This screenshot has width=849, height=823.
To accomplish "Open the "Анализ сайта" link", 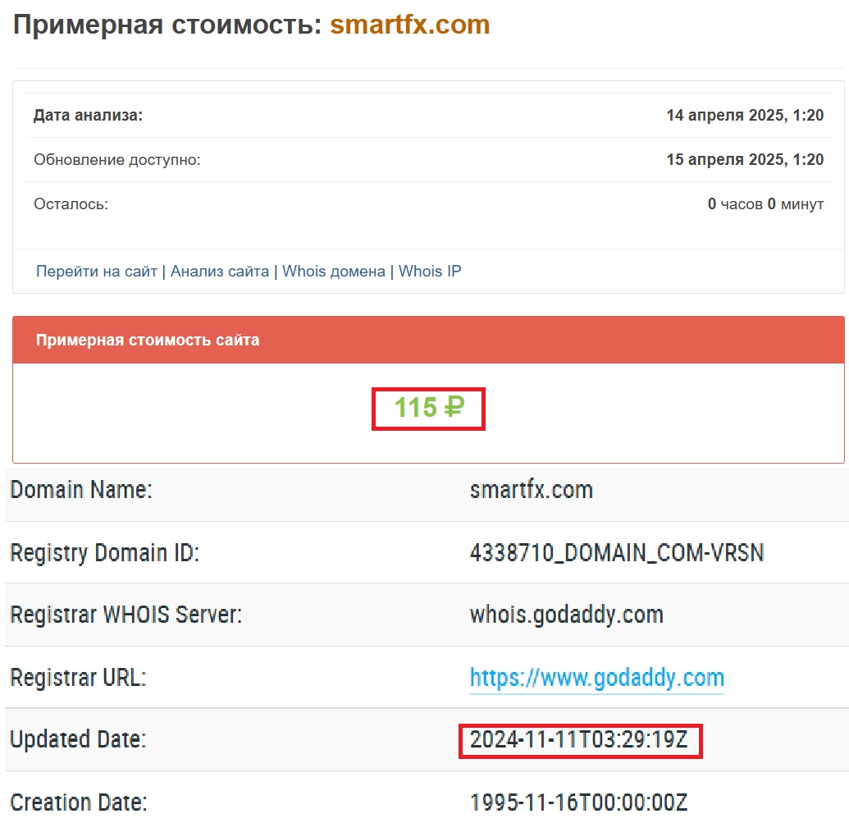I will pos(220,272).
